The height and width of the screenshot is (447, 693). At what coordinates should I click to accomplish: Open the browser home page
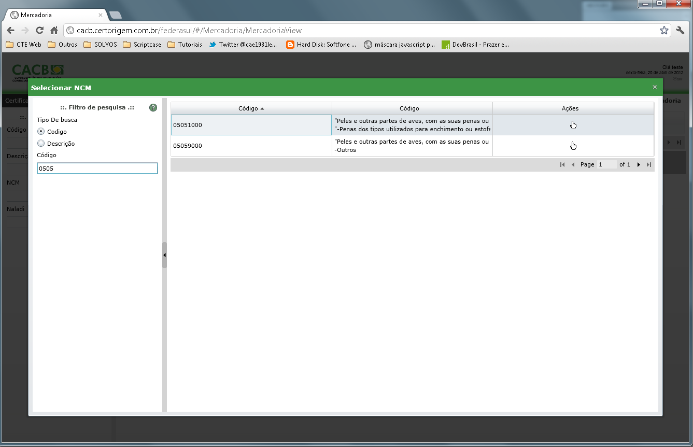tap(54, 31)
